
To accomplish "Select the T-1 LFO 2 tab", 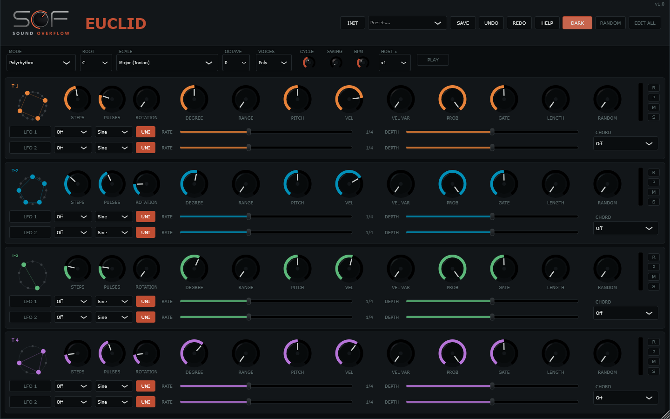I will pyautogui.click(x=30, y=148).
